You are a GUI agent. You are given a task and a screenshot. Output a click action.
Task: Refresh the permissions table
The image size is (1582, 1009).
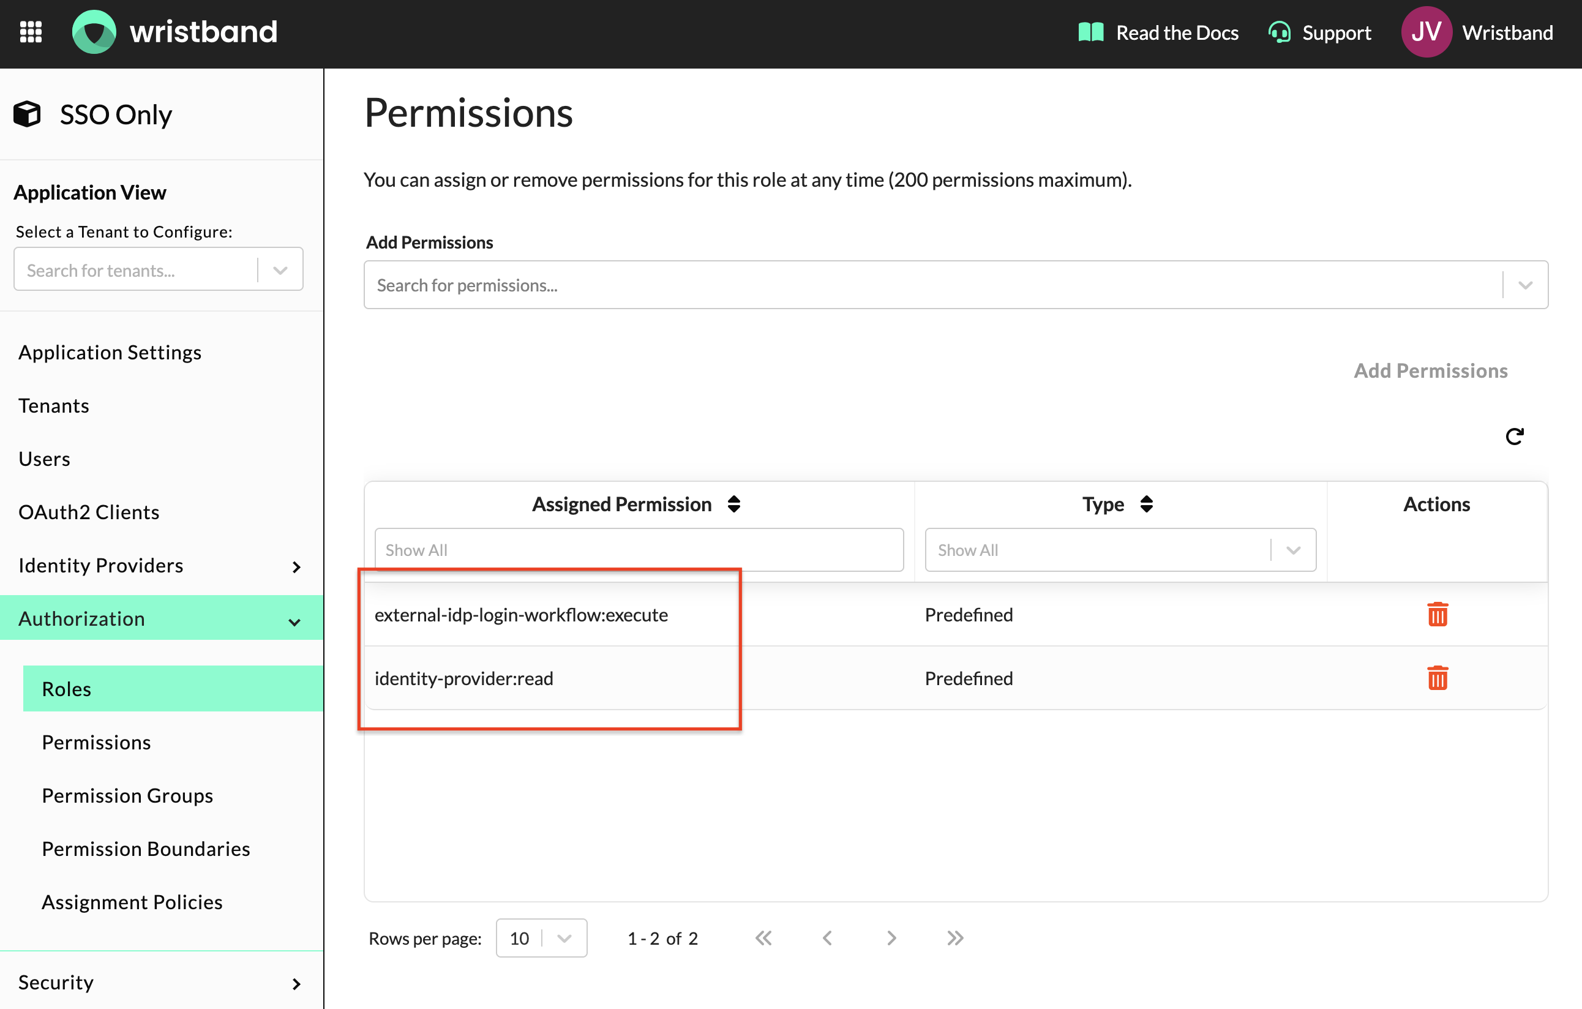coord(1514,436)
